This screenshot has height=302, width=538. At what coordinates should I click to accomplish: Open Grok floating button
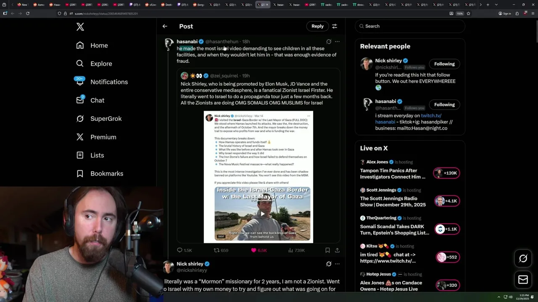[x=523, y=259]
